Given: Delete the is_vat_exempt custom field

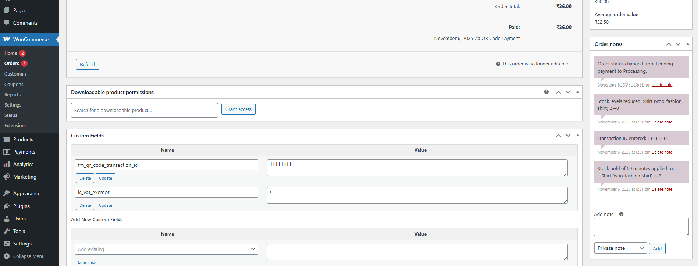Looking at the screenshot, I should point(85,205).
